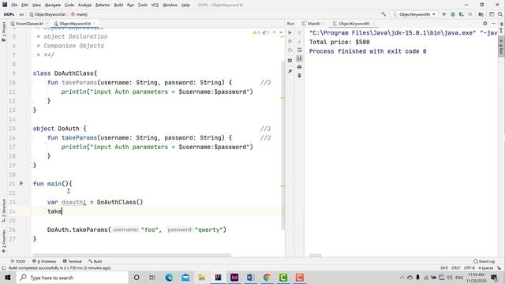The width and height of the screenshot is (505, 284).
Task: Start debugging with the green bug icon
Action: point(452,14)
